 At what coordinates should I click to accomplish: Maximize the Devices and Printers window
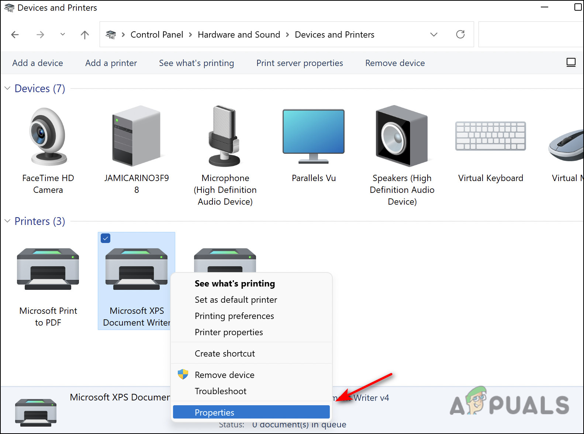(x=578, y=7)
